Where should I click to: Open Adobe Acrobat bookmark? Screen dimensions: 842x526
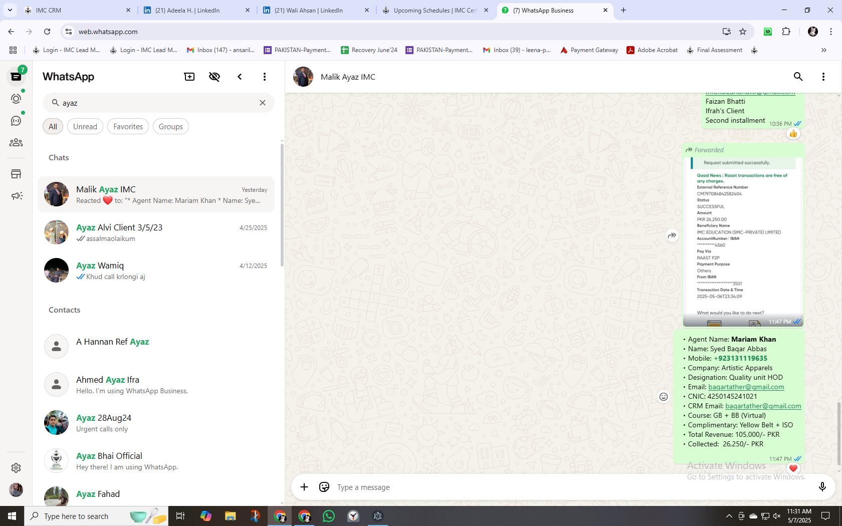point(652,50)
